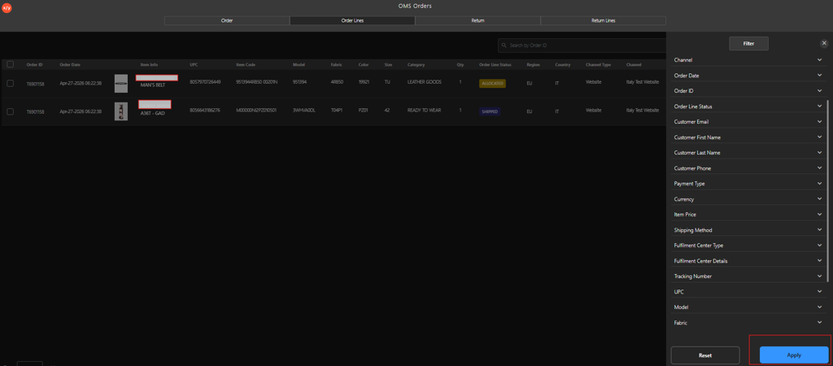Screen dimensions: 833x366
Task: Expand the Model filter
Action: [748, 307]
